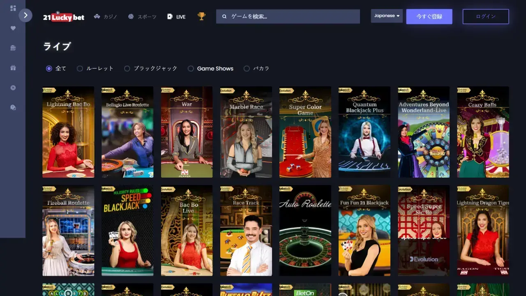Expand the sidebar with the arrow button

tap(25, 16)
